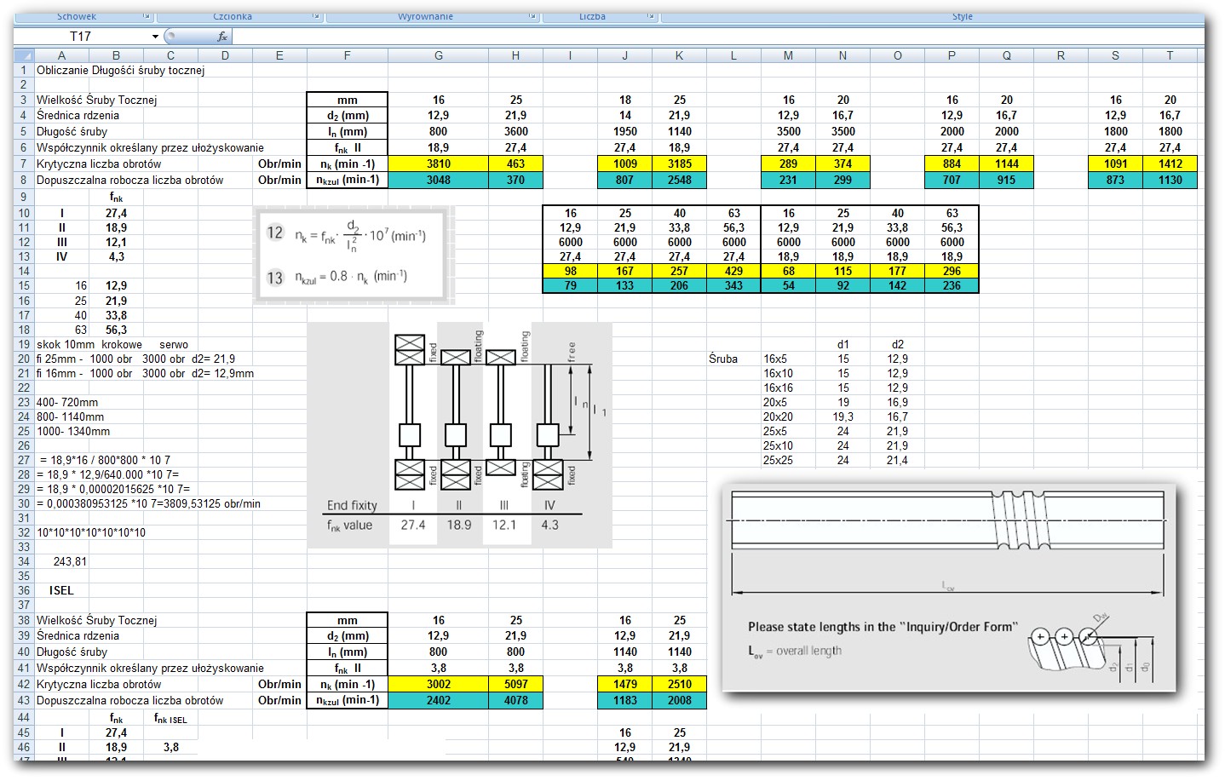Select column L header
The image size is (1225, 781).
point(733,55)
